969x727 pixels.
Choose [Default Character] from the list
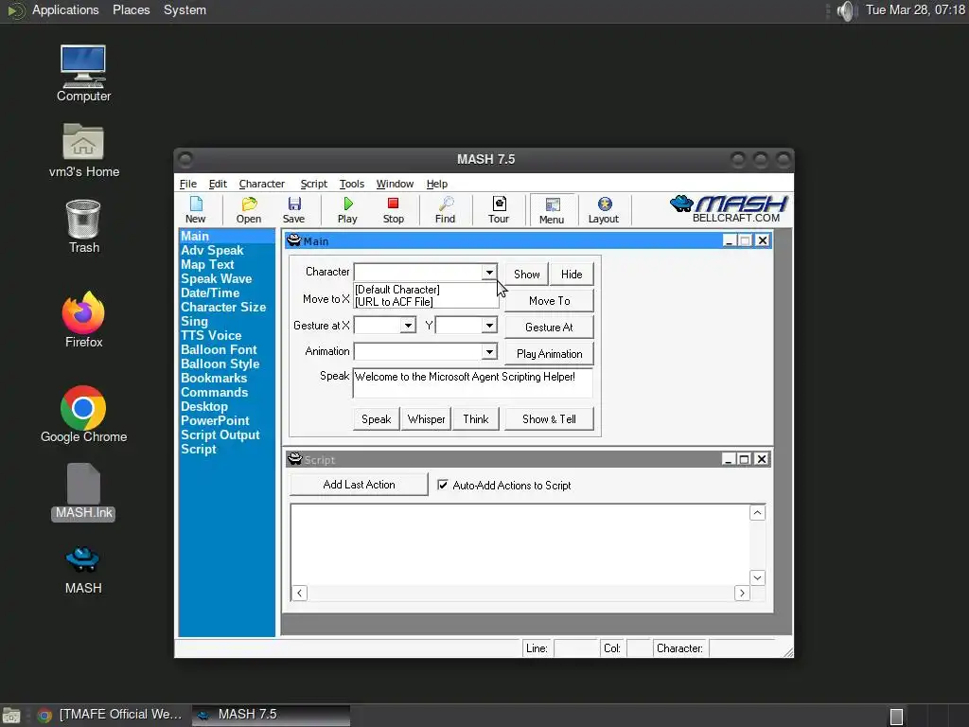397,290
